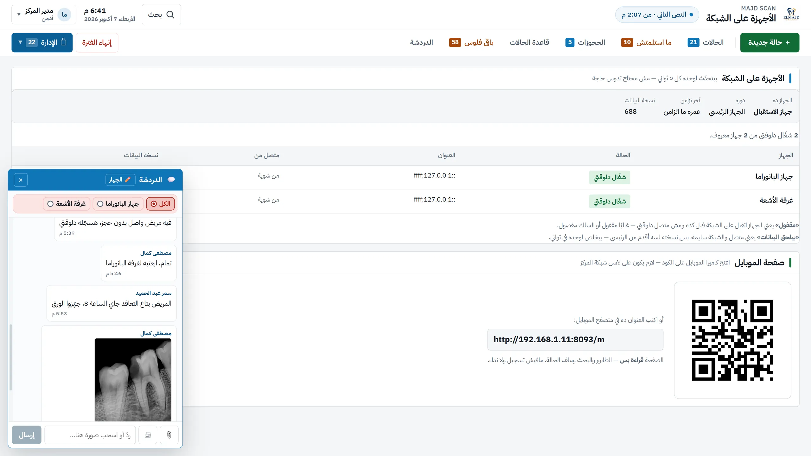811x456 pixels.
Task: Click the جهاز الاستقبال device value
Action: pos(773,111)
